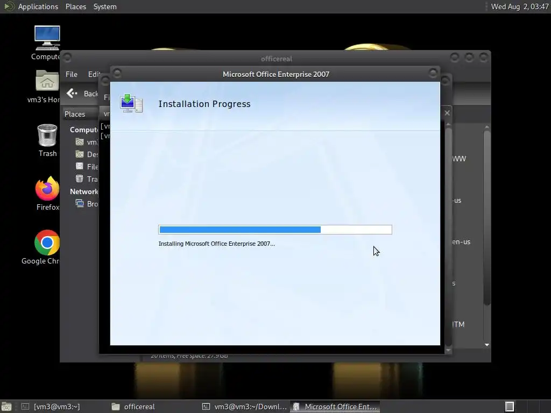Screen dimensions: 551x413
Task: Click the Back arrow icon in officereal
Action: point(72,93)
